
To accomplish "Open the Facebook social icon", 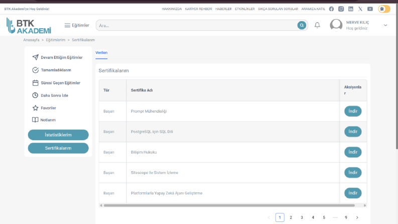I will coord(331,9).
